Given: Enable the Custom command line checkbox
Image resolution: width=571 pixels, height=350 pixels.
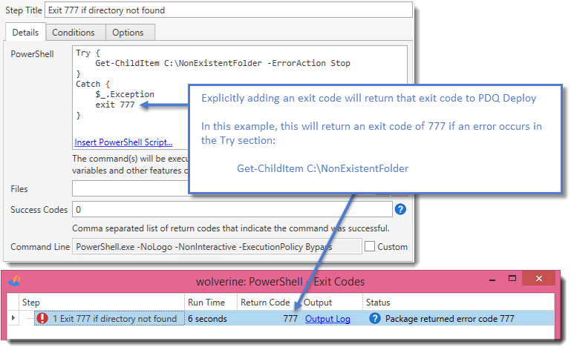Looking at the screenshot, I should pyautogui.click(x=370, y=246).
